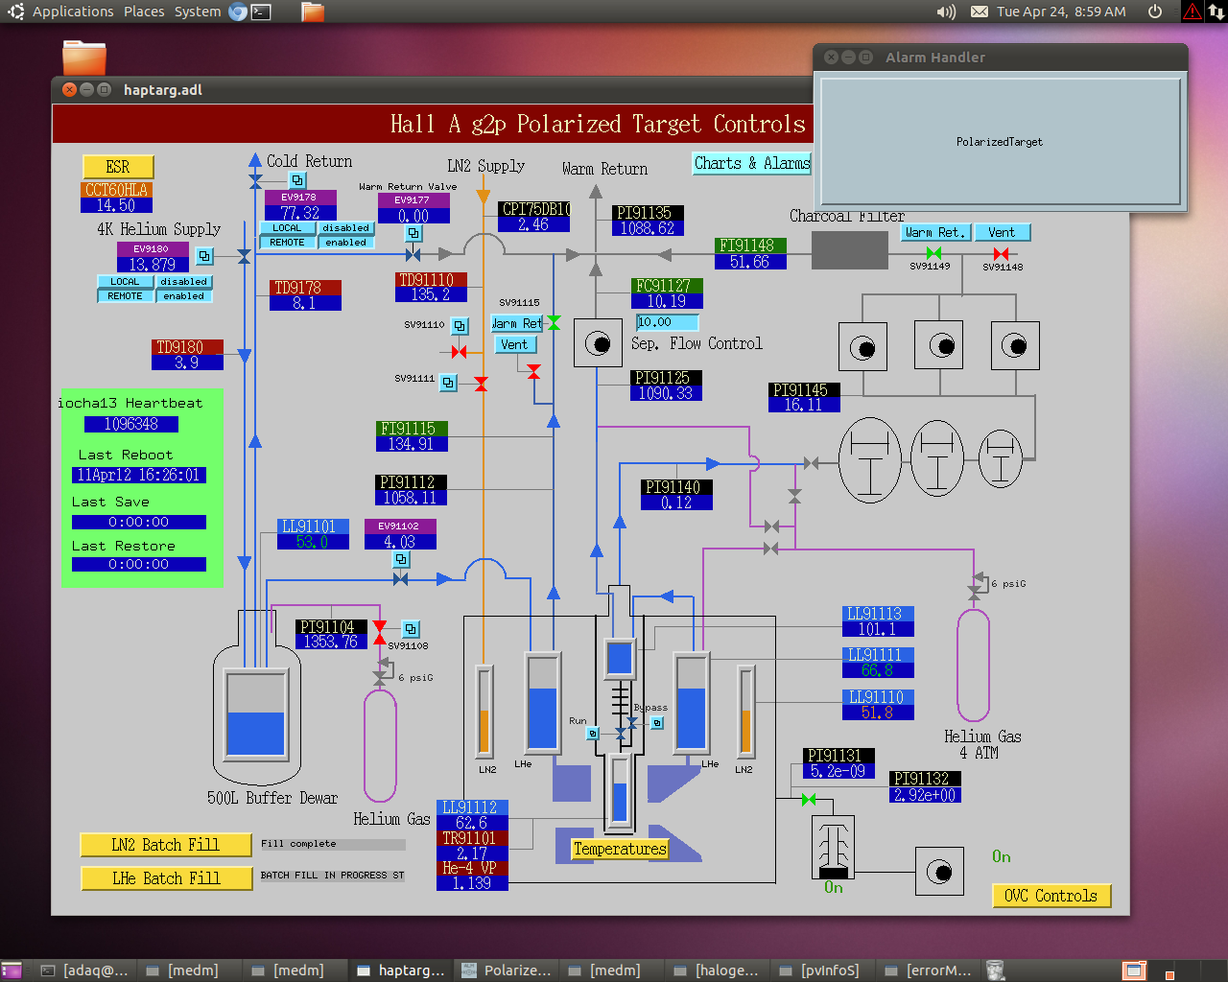Click green valve near PI91131

point(809,800)
